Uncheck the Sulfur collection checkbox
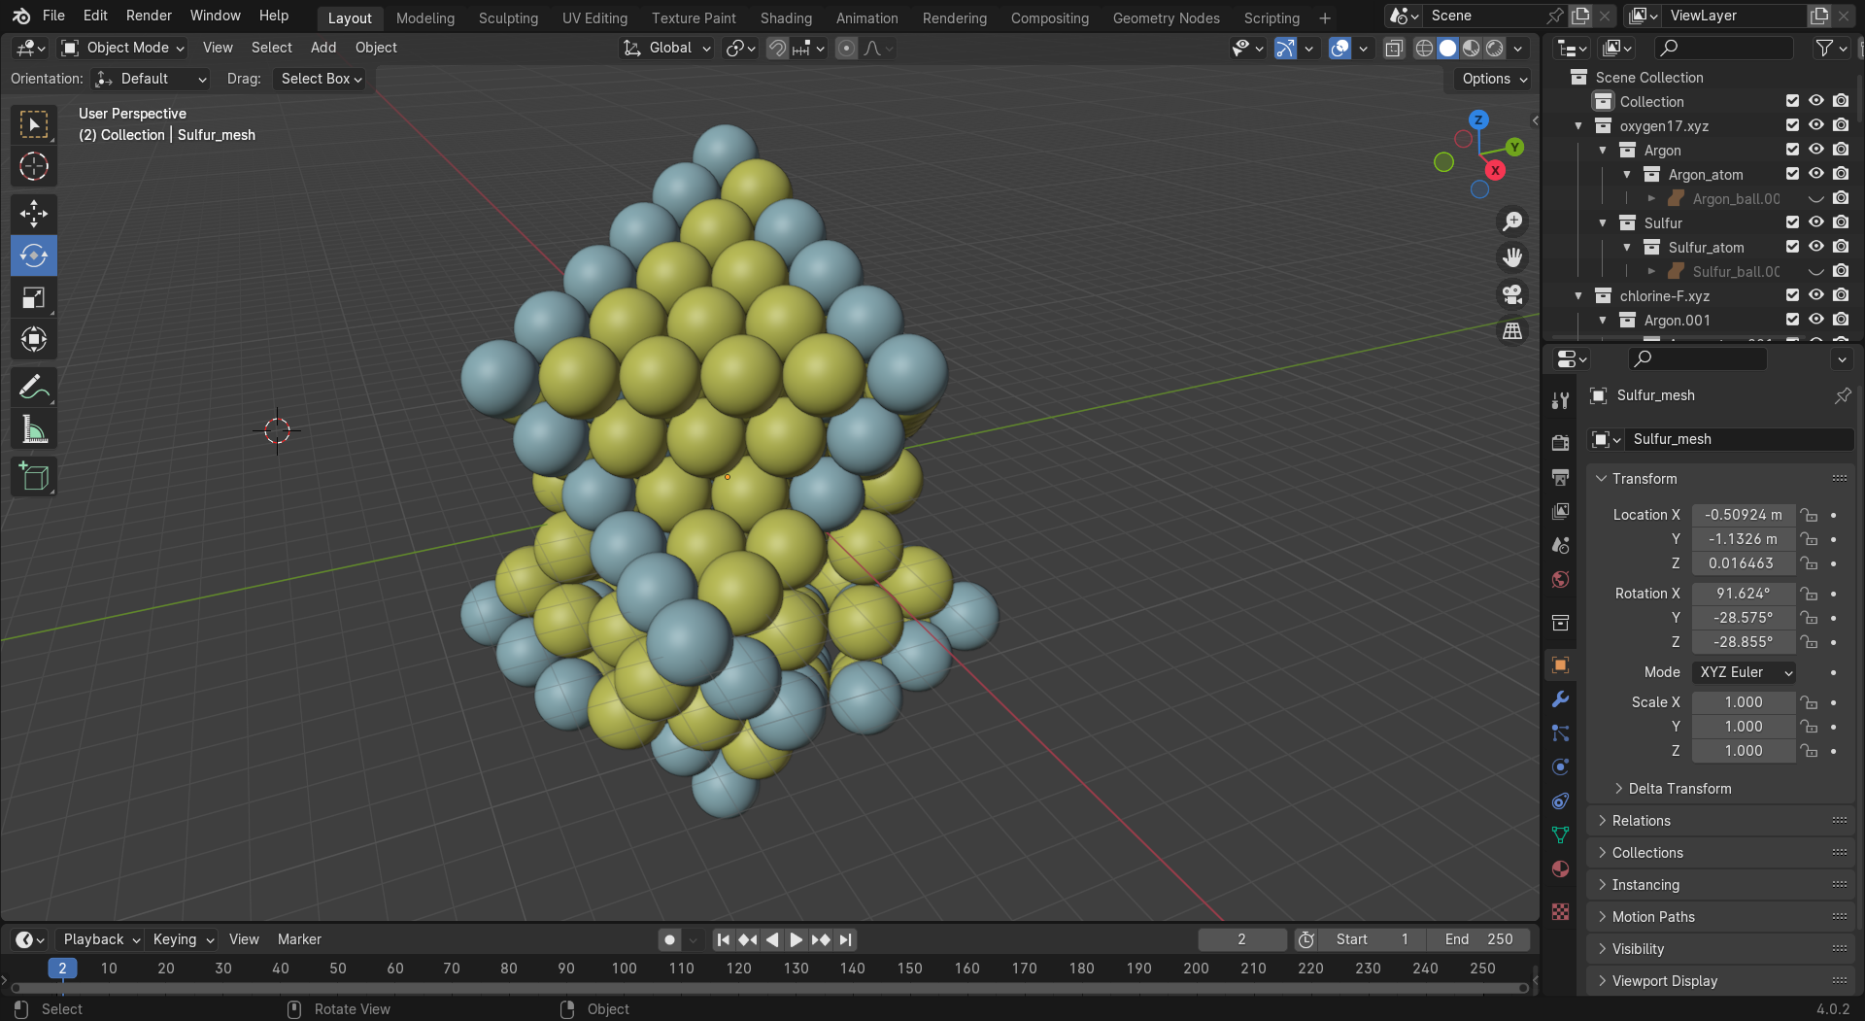Screen dimensions: 1865x1021 tap(1792, 222)
